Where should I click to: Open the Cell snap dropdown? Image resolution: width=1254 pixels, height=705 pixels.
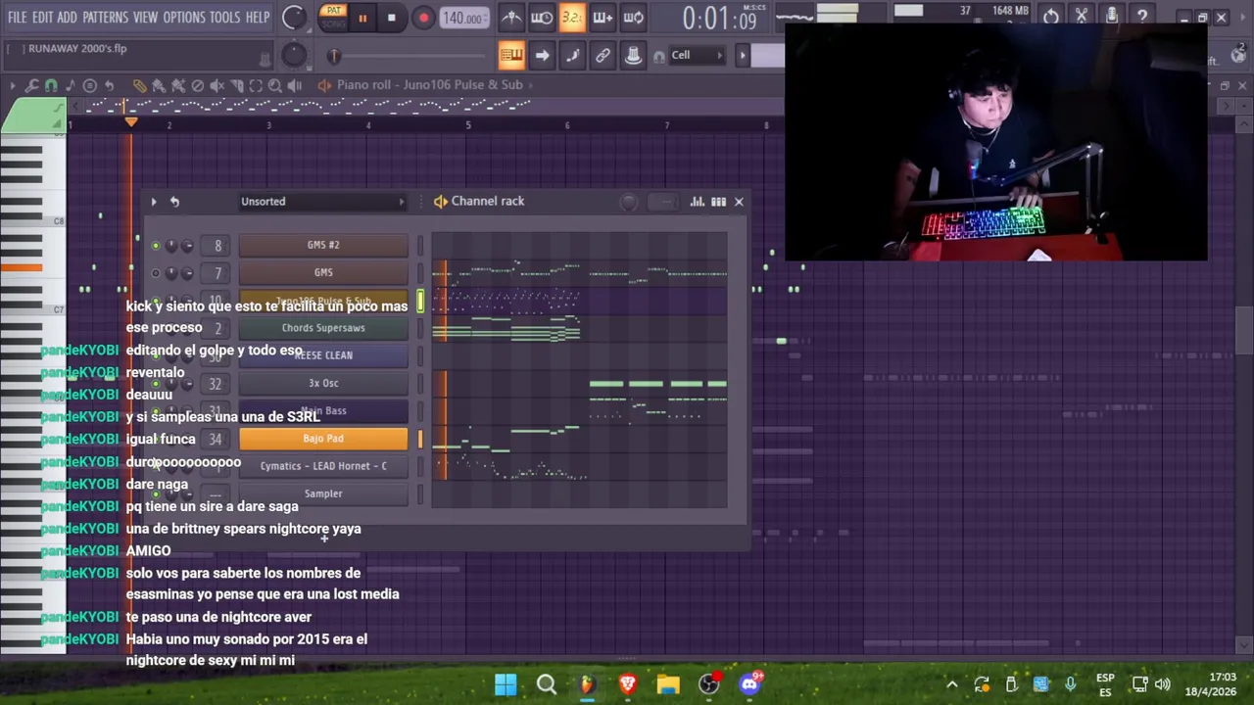tap(697, 55)
